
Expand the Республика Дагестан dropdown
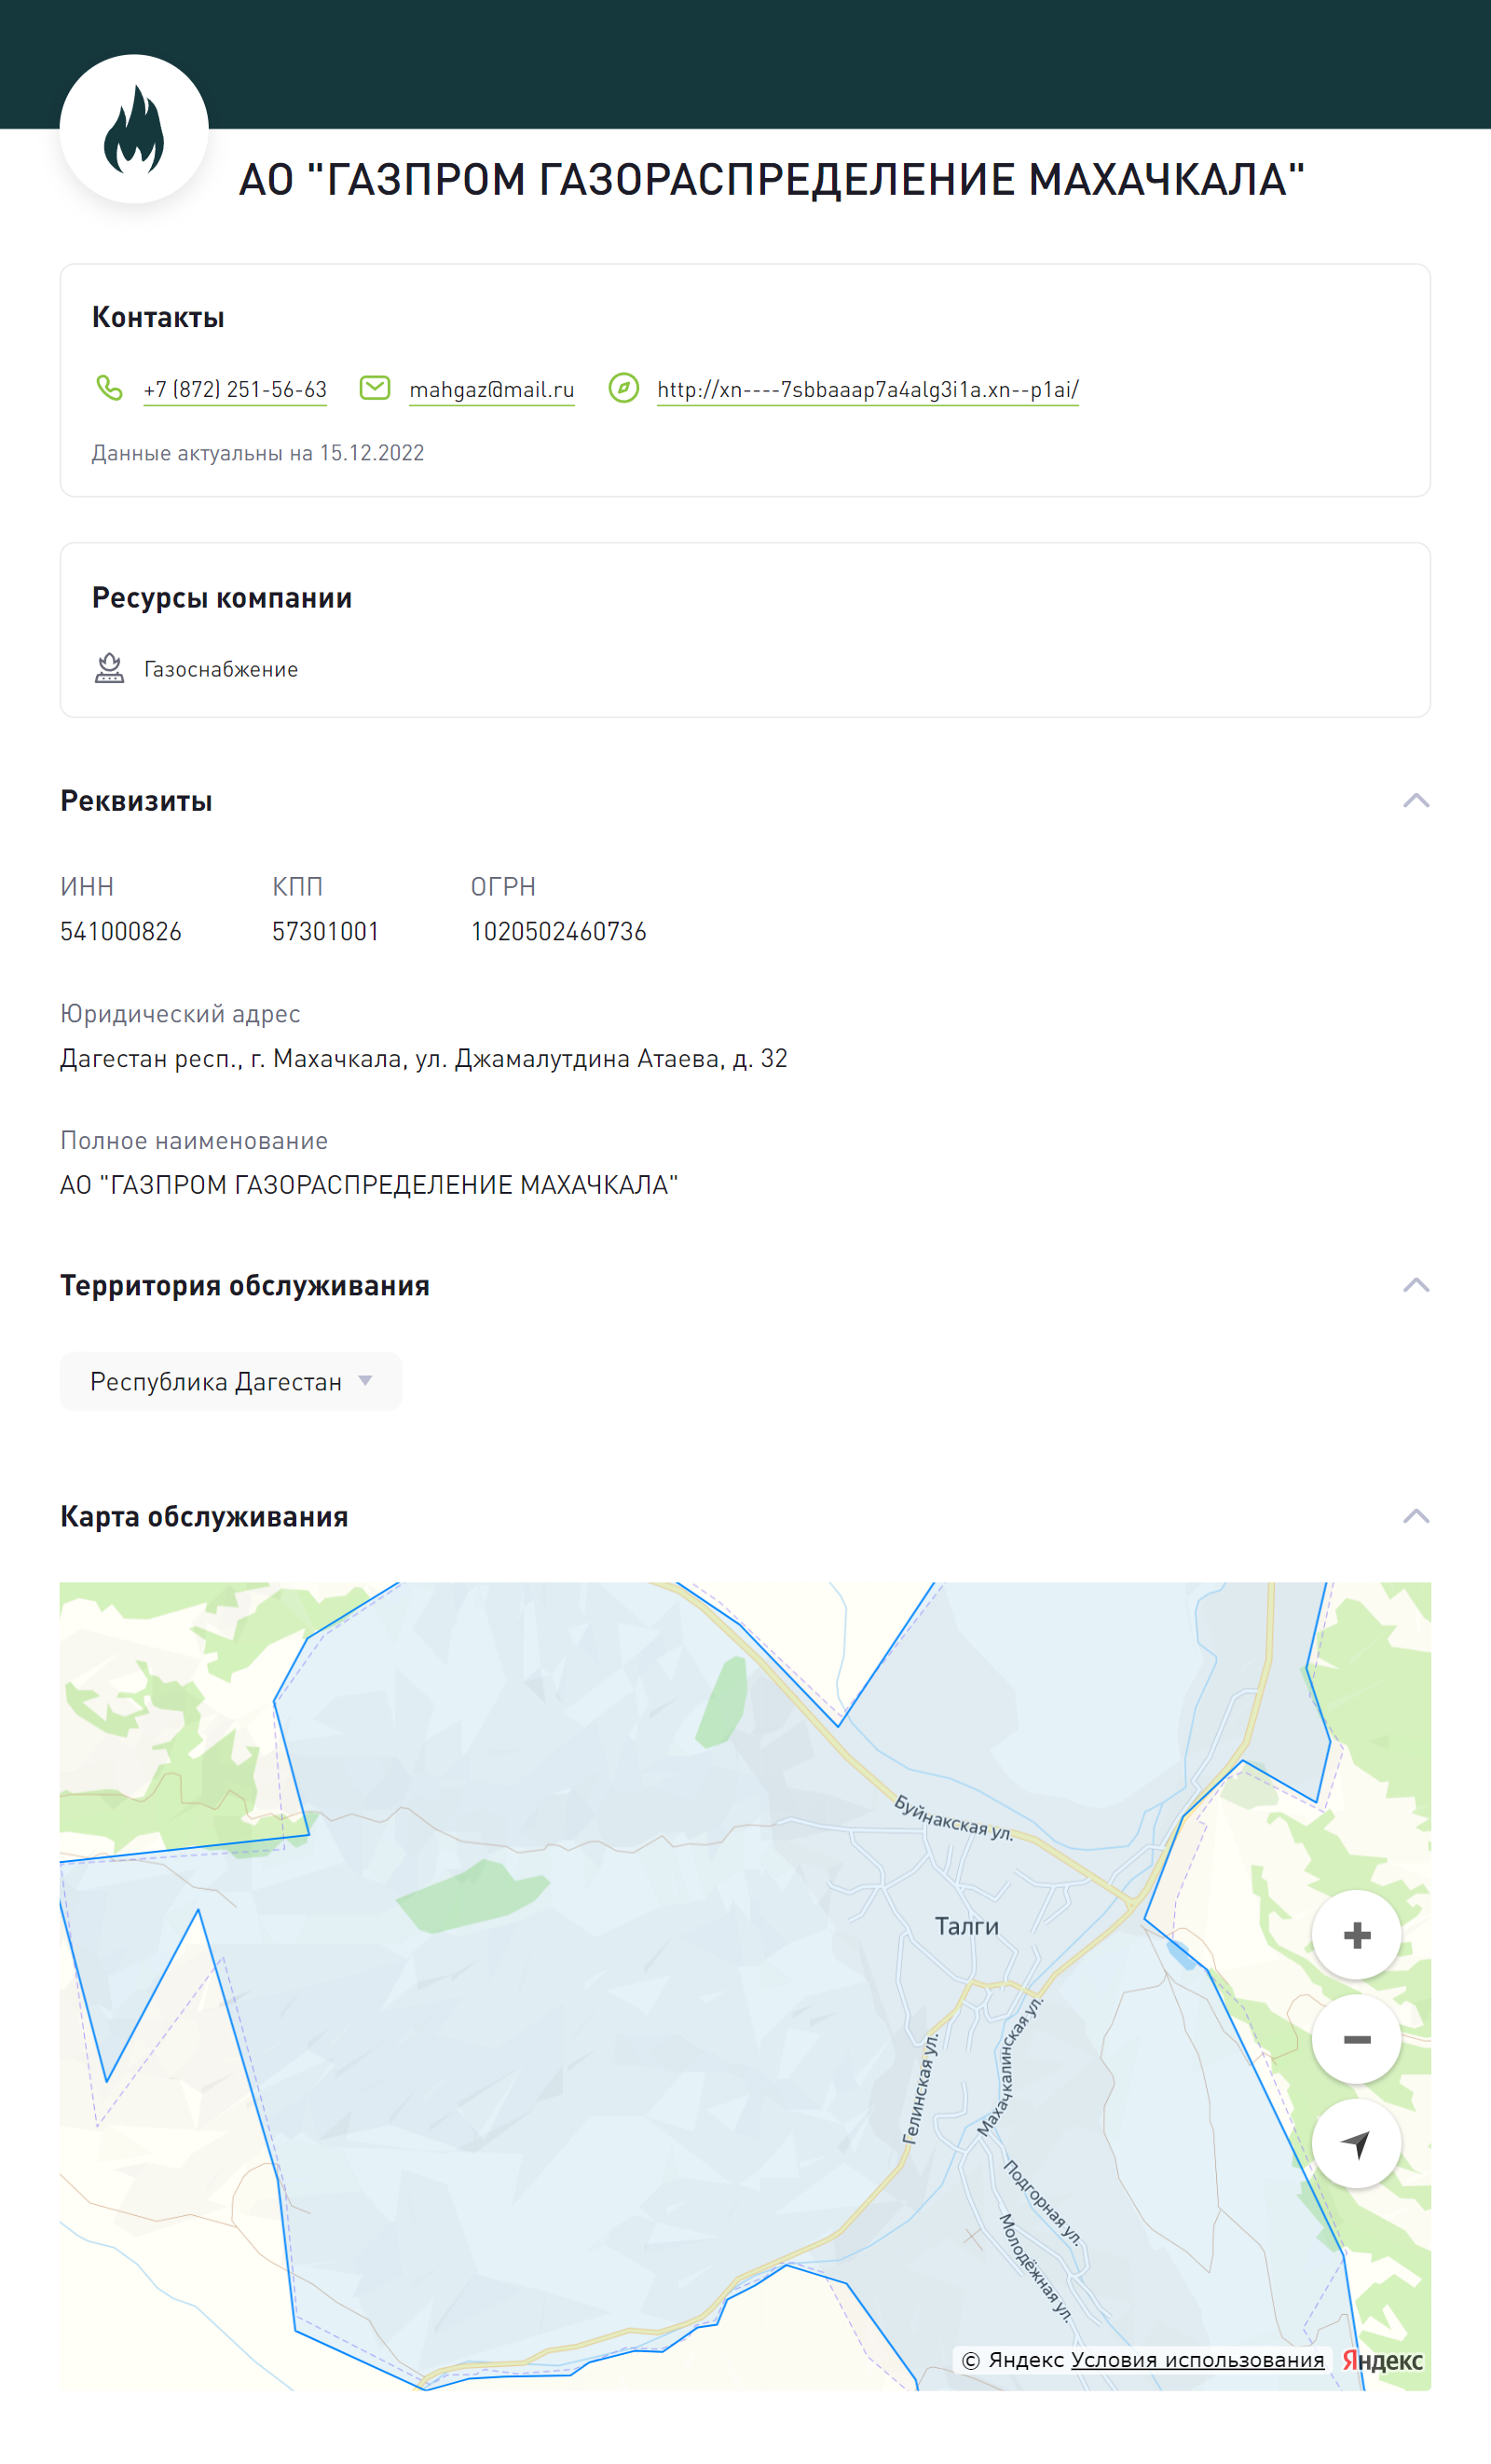(x=231, y=1381)
